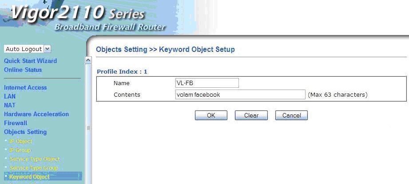The width and height of the screenshot is (409, 184).
Task: Grab the sidebar scrollbar grip handle
Action: point(88,128)
